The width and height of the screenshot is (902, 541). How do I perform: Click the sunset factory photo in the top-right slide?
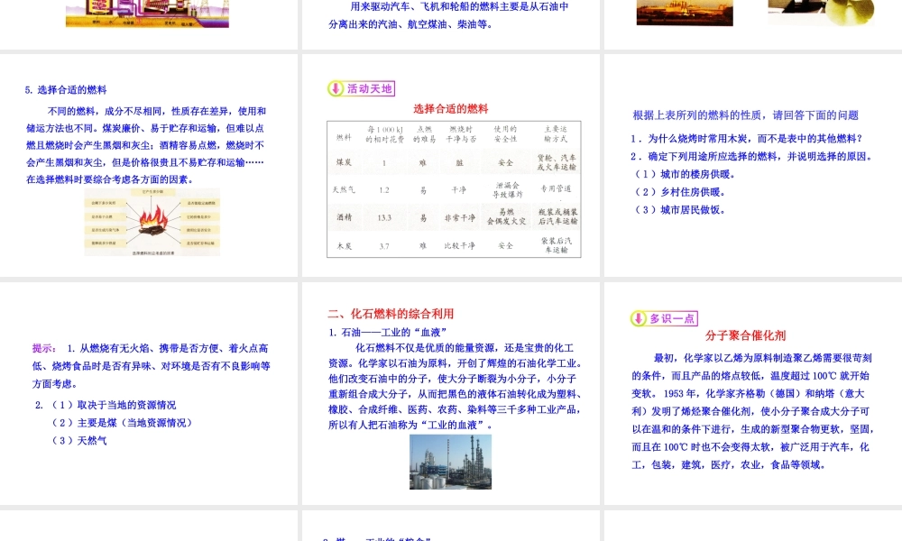(685, 12)
